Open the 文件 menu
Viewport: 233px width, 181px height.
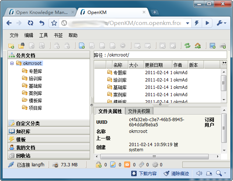(x=14, y=35)
